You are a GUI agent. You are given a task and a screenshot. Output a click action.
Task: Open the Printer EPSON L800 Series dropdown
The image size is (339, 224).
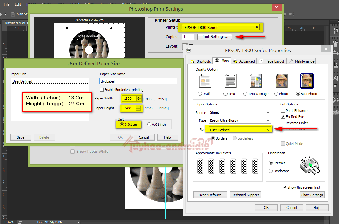(220, 27)
